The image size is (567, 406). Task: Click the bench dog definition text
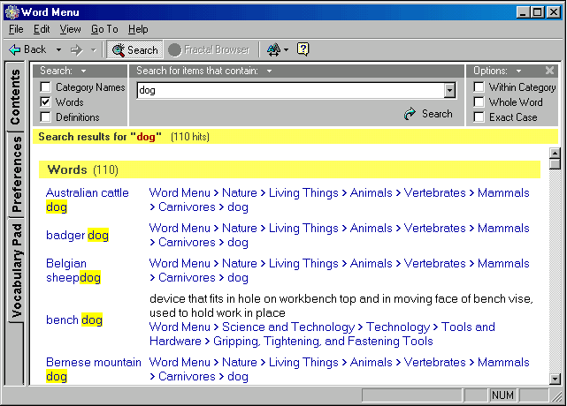click(341, 305)
